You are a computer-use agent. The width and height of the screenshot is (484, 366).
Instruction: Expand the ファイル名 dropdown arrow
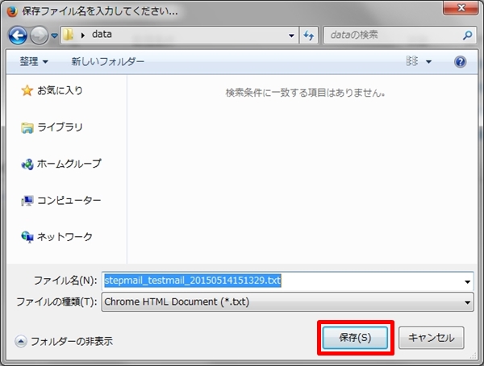(x=468, y=281)
